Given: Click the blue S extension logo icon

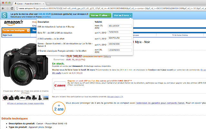Looking at the screenshot, I should (x=5, y=15).
